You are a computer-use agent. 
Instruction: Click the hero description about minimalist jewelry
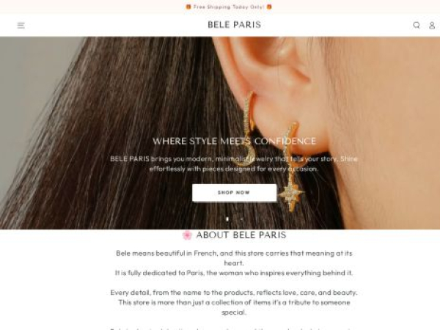(234, 164)
